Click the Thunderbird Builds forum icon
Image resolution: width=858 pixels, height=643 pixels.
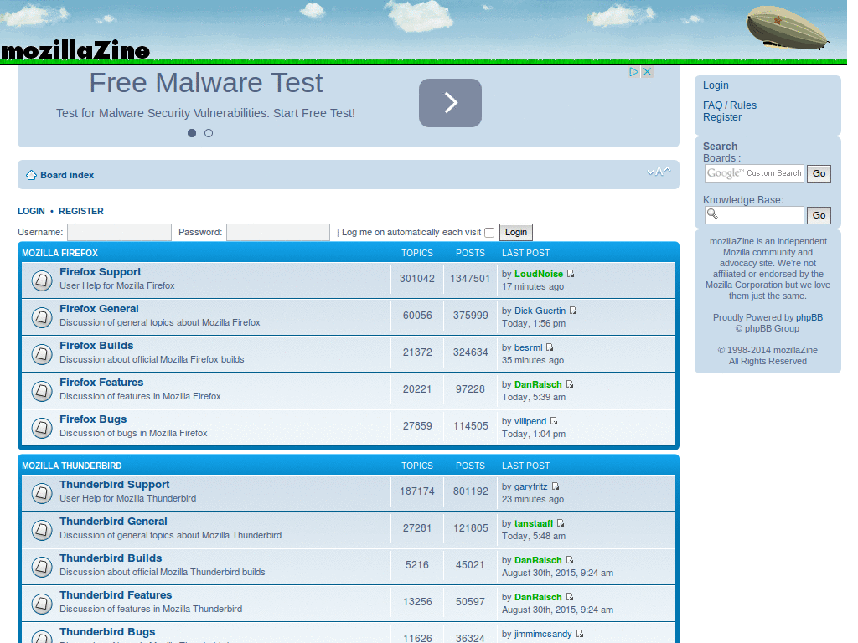[42, 567]
